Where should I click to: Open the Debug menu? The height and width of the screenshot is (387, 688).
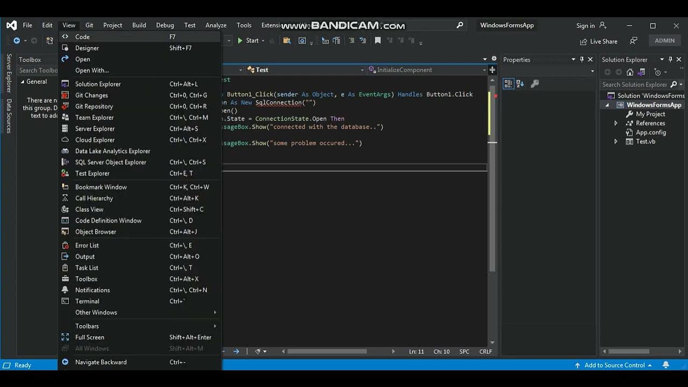(165, 25)
